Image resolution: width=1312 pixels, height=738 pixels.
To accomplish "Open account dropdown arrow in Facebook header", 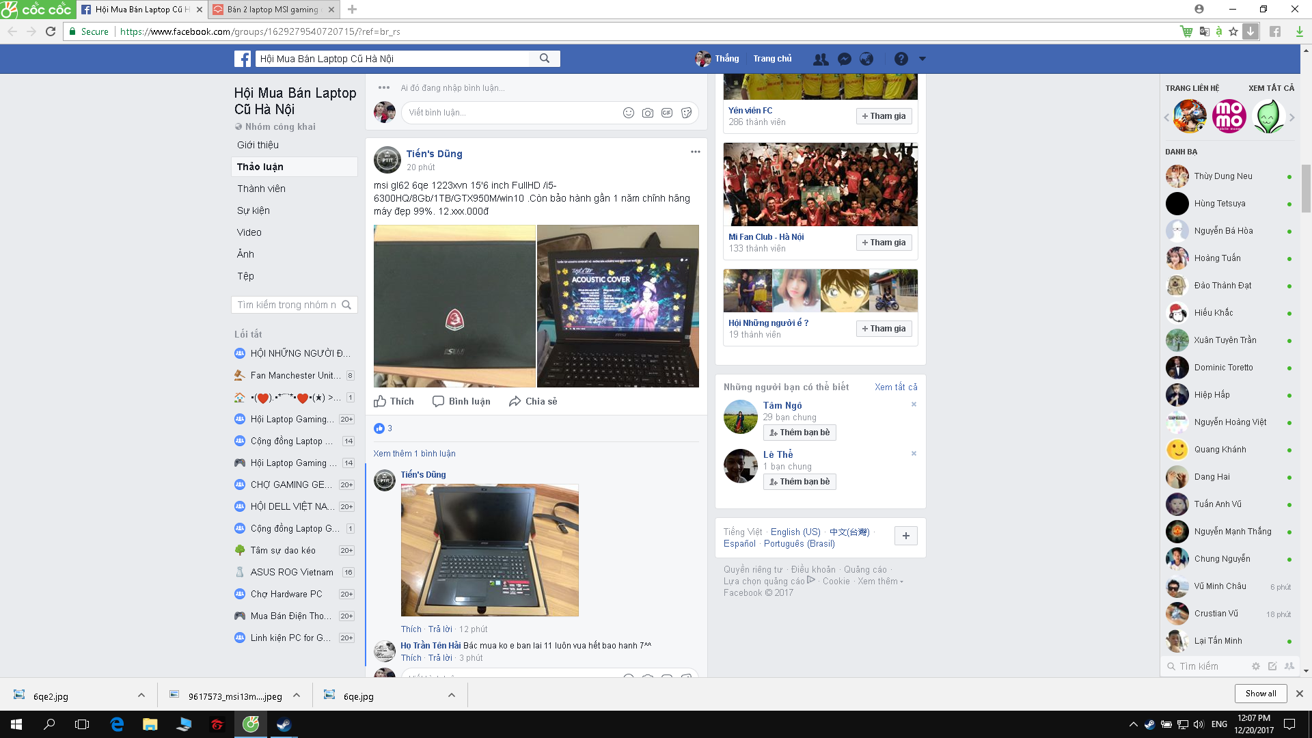I will (922, 59).
